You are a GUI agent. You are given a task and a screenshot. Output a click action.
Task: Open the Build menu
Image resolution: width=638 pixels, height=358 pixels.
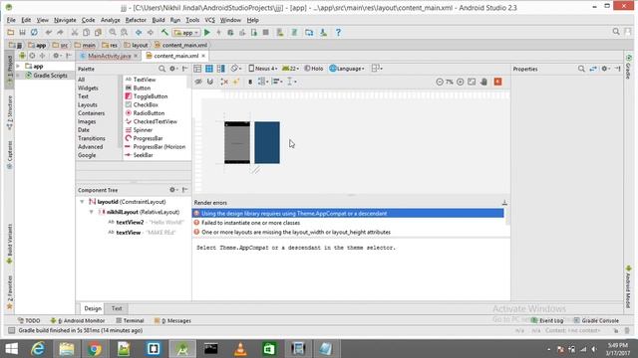(159, 20)
